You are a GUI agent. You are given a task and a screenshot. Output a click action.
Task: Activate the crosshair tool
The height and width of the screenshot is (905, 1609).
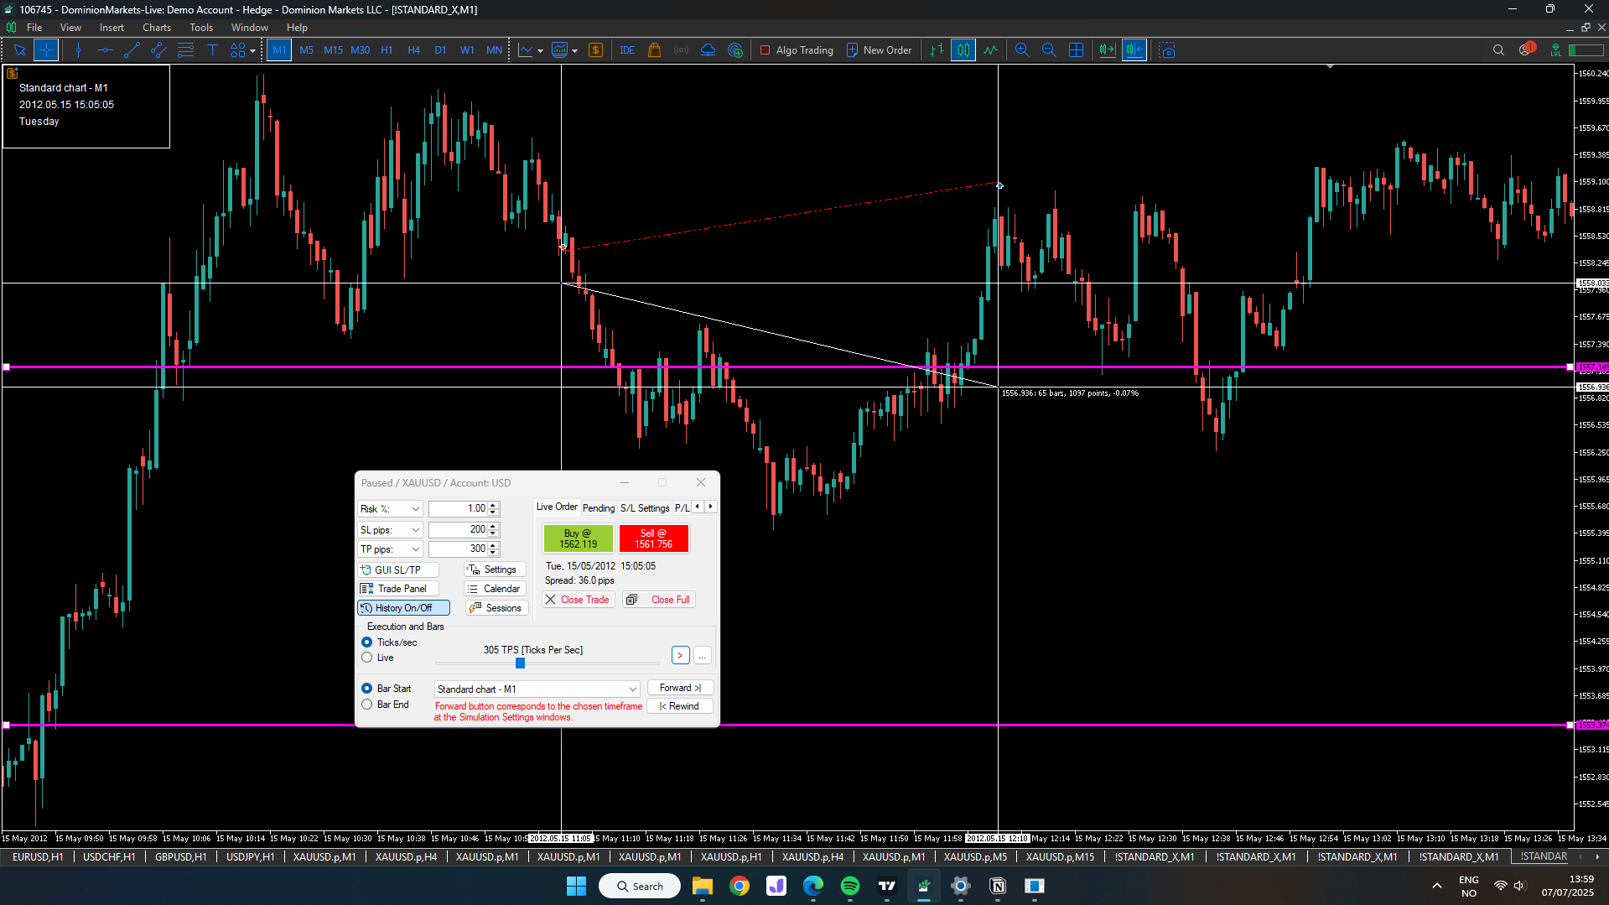pyautogui.click(x=46, y=50)
